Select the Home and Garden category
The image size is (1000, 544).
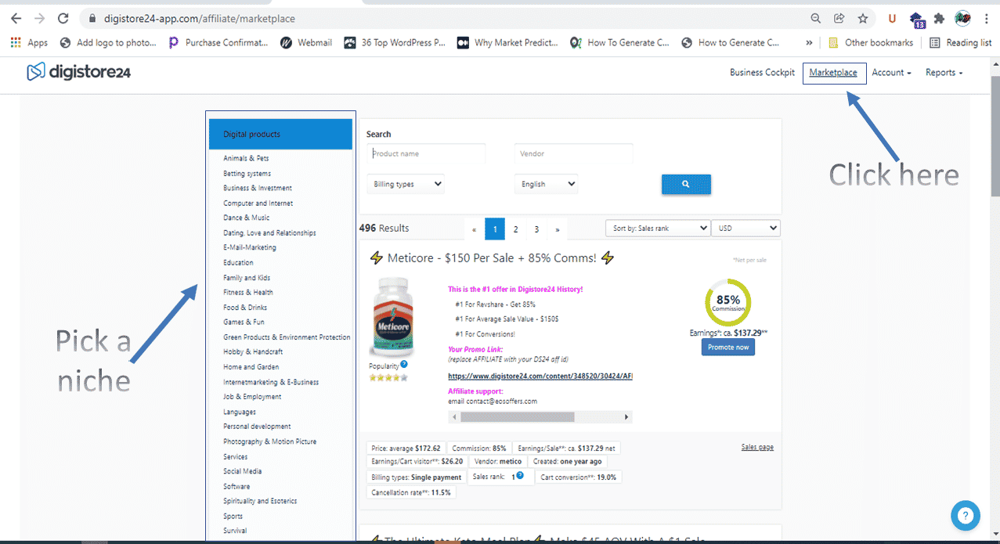pos(251,366)
